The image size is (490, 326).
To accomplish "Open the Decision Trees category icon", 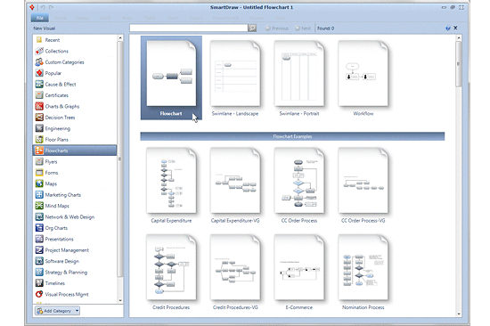I will (x=39, y=118).
